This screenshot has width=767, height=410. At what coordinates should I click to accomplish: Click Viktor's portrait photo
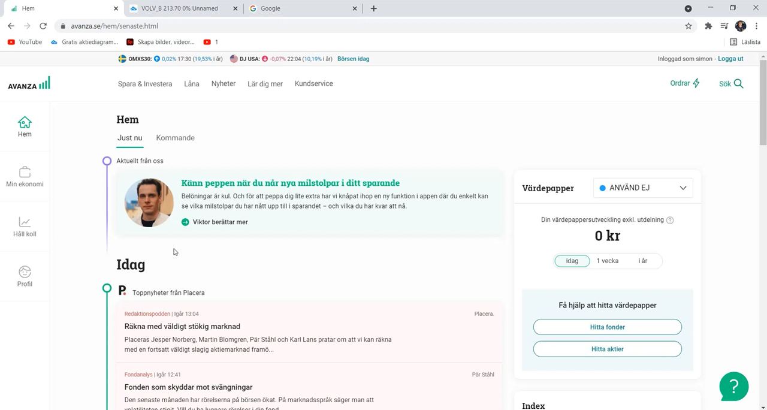pos(149,203)
